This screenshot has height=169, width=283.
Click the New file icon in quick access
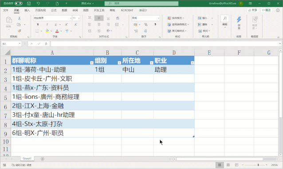pyautogui.click(x=57, y=4)
